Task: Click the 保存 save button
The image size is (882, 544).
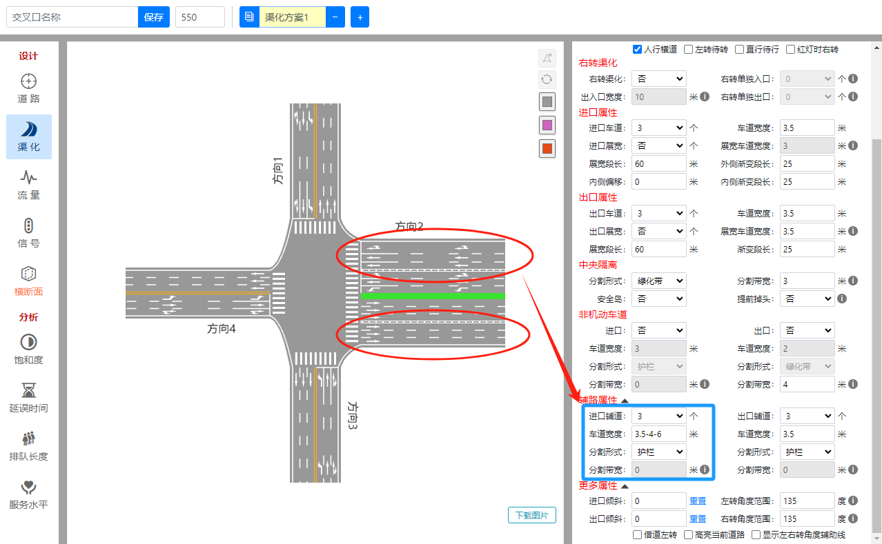Action: click(154, 17)
